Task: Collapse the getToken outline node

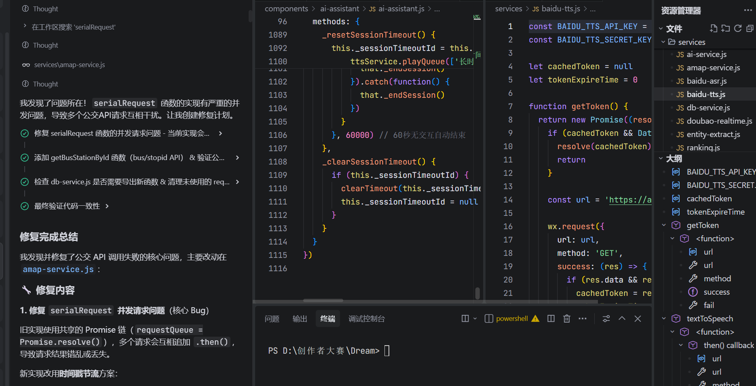Action: pyautogui.click(x=664, y=225)
